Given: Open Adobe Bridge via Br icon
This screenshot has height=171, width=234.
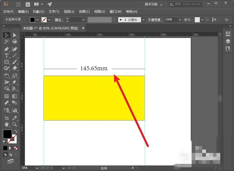Looking at the screenshot, I should [18, 5].
